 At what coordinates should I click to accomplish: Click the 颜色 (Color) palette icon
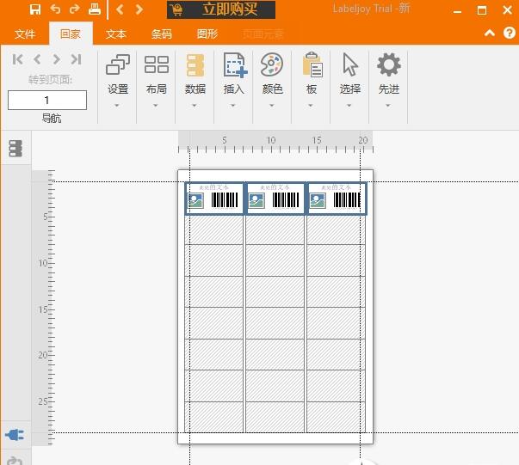coord(272,65)
